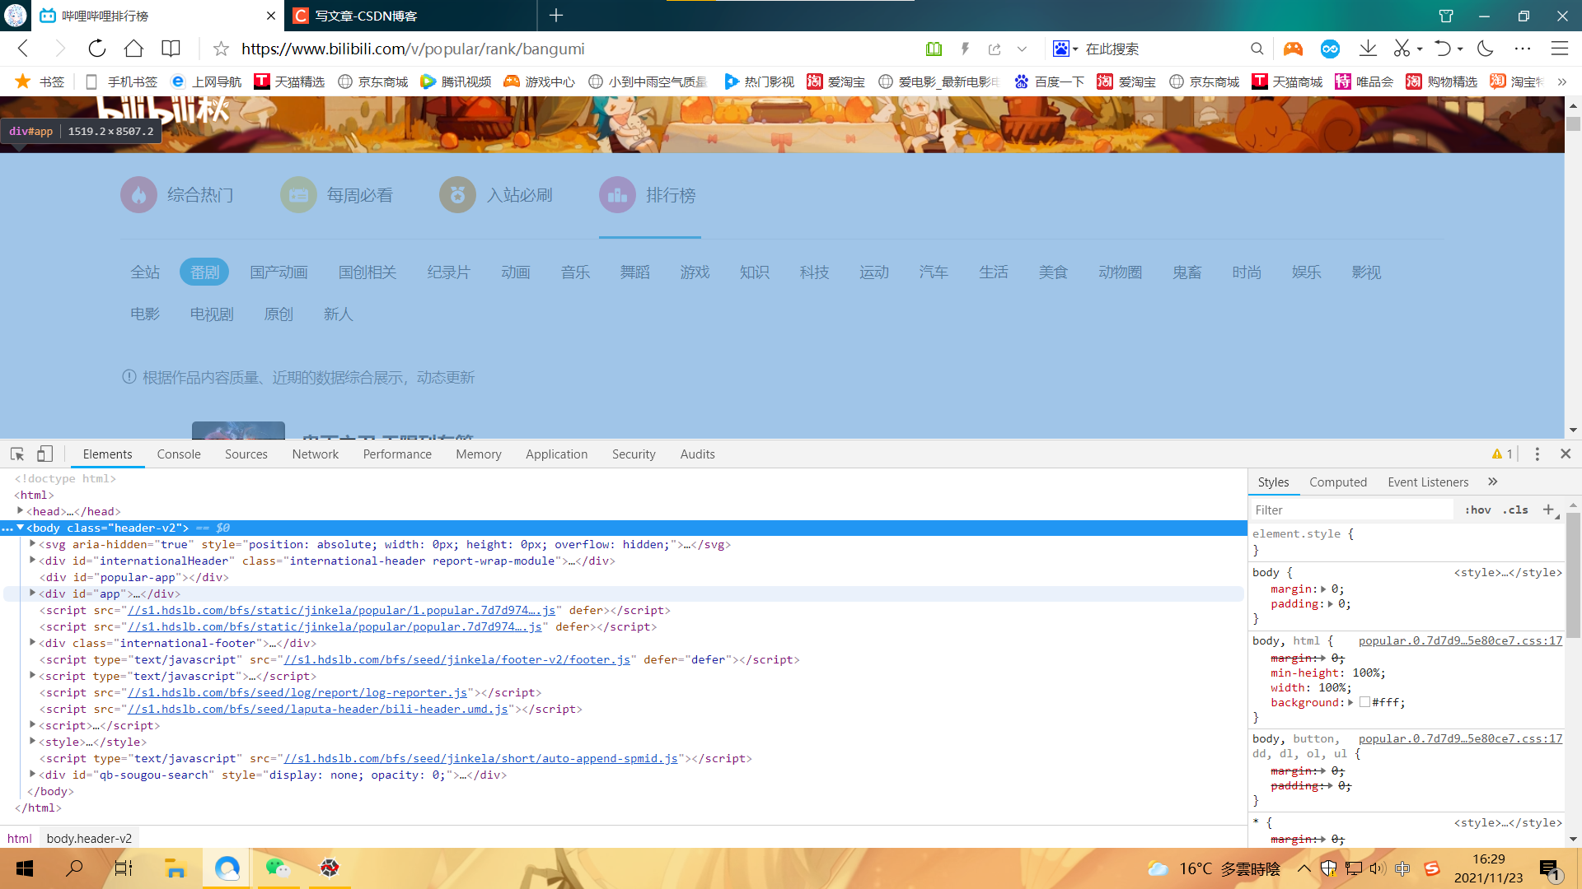Click the game controller icon in the toolbar

1293,49
